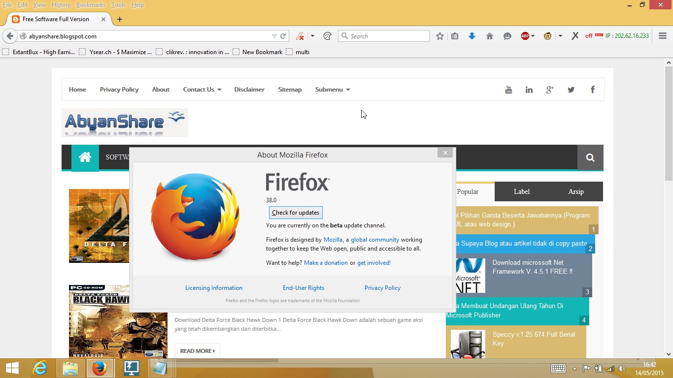Click the URL address field
This screenshot has width=673, height=378.
coord(148,36)
